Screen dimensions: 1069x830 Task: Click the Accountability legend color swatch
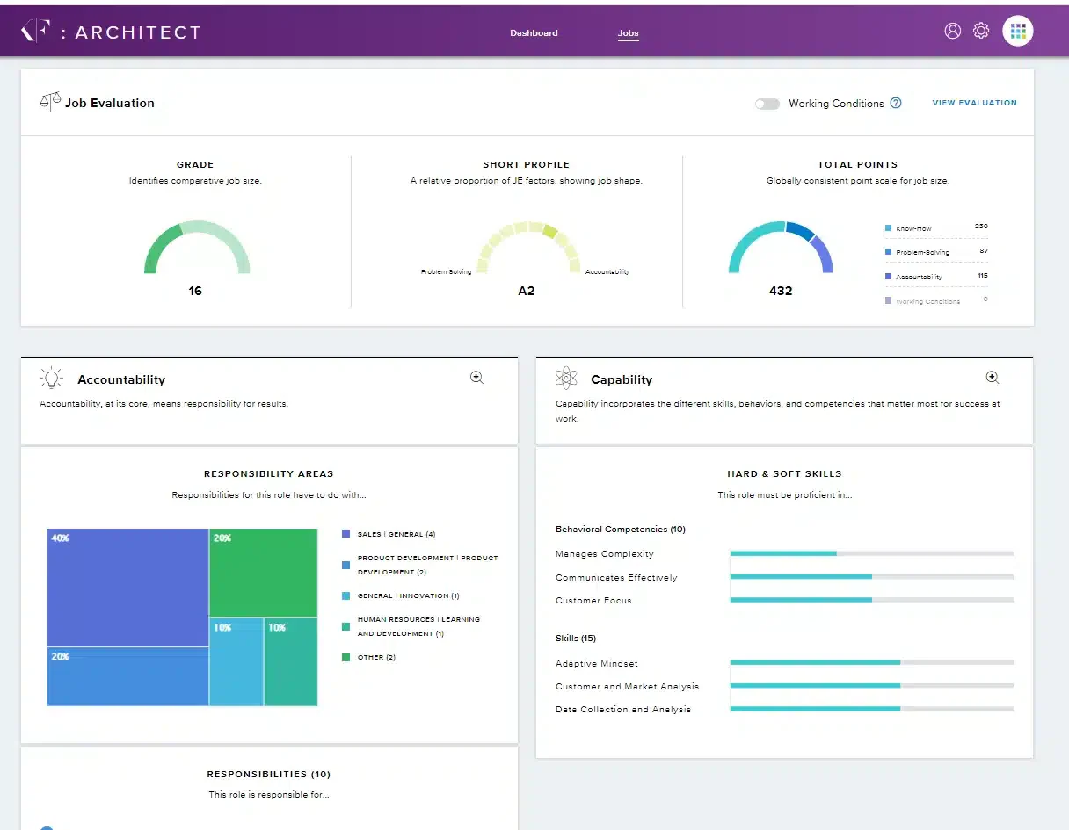(x=888, y=277)
